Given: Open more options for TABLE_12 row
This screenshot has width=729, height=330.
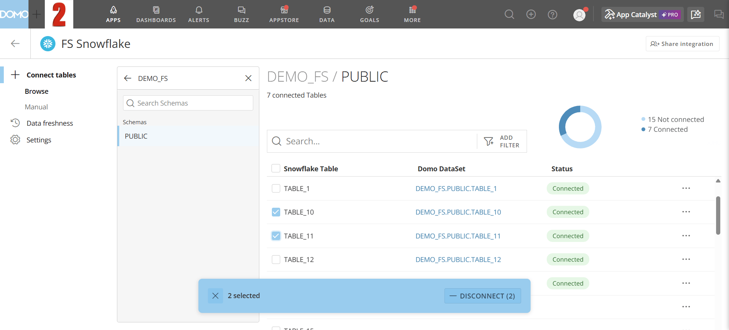Looking at the screenshot, I should [686, 259].
